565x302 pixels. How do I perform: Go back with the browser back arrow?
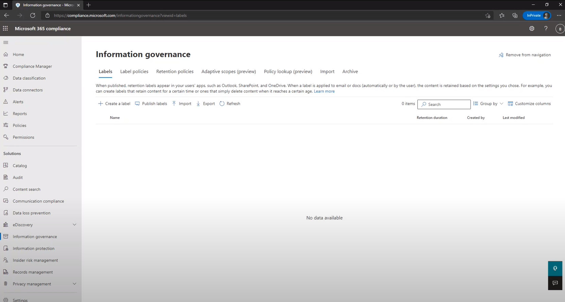click(6, 15)
